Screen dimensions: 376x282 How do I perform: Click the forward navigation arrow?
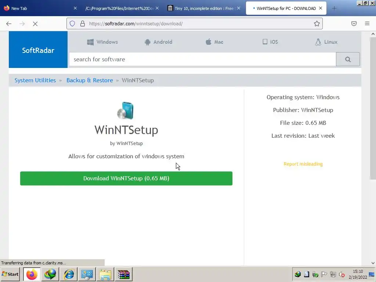click(x=22, y=24)
